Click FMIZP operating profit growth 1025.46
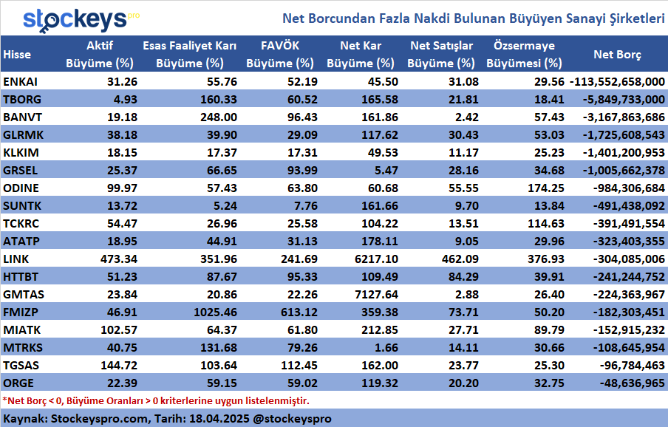The height and width of the screenshot is (427, 668). coord(215,312)
